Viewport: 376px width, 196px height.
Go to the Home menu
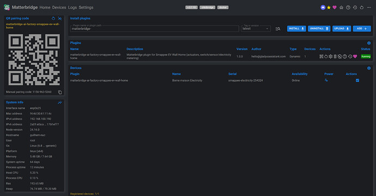[45, 8]
